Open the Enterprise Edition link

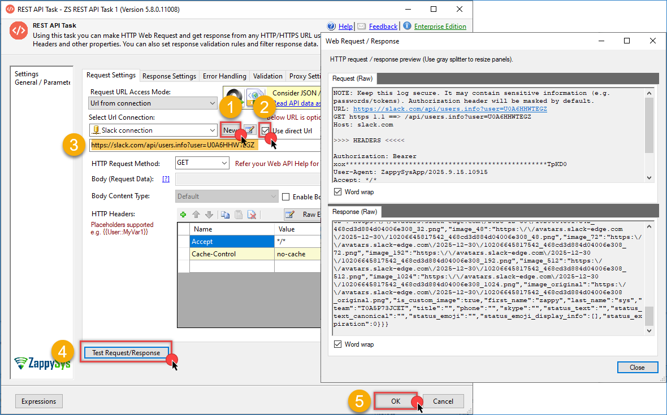[x=440, y=27]
